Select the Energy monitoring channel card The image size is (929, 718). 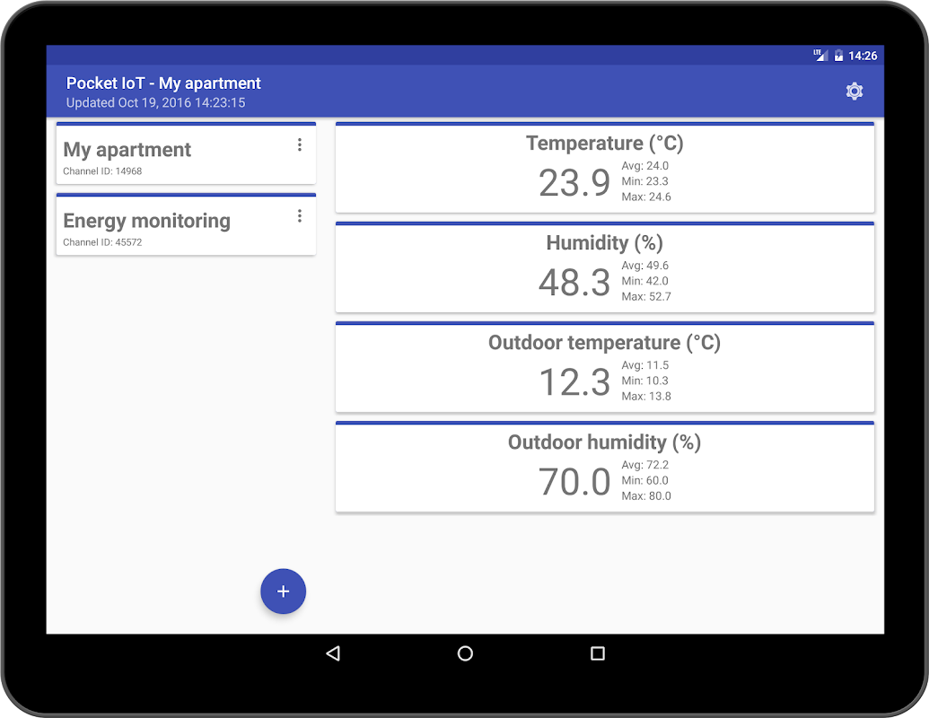[x=186, y=224]
